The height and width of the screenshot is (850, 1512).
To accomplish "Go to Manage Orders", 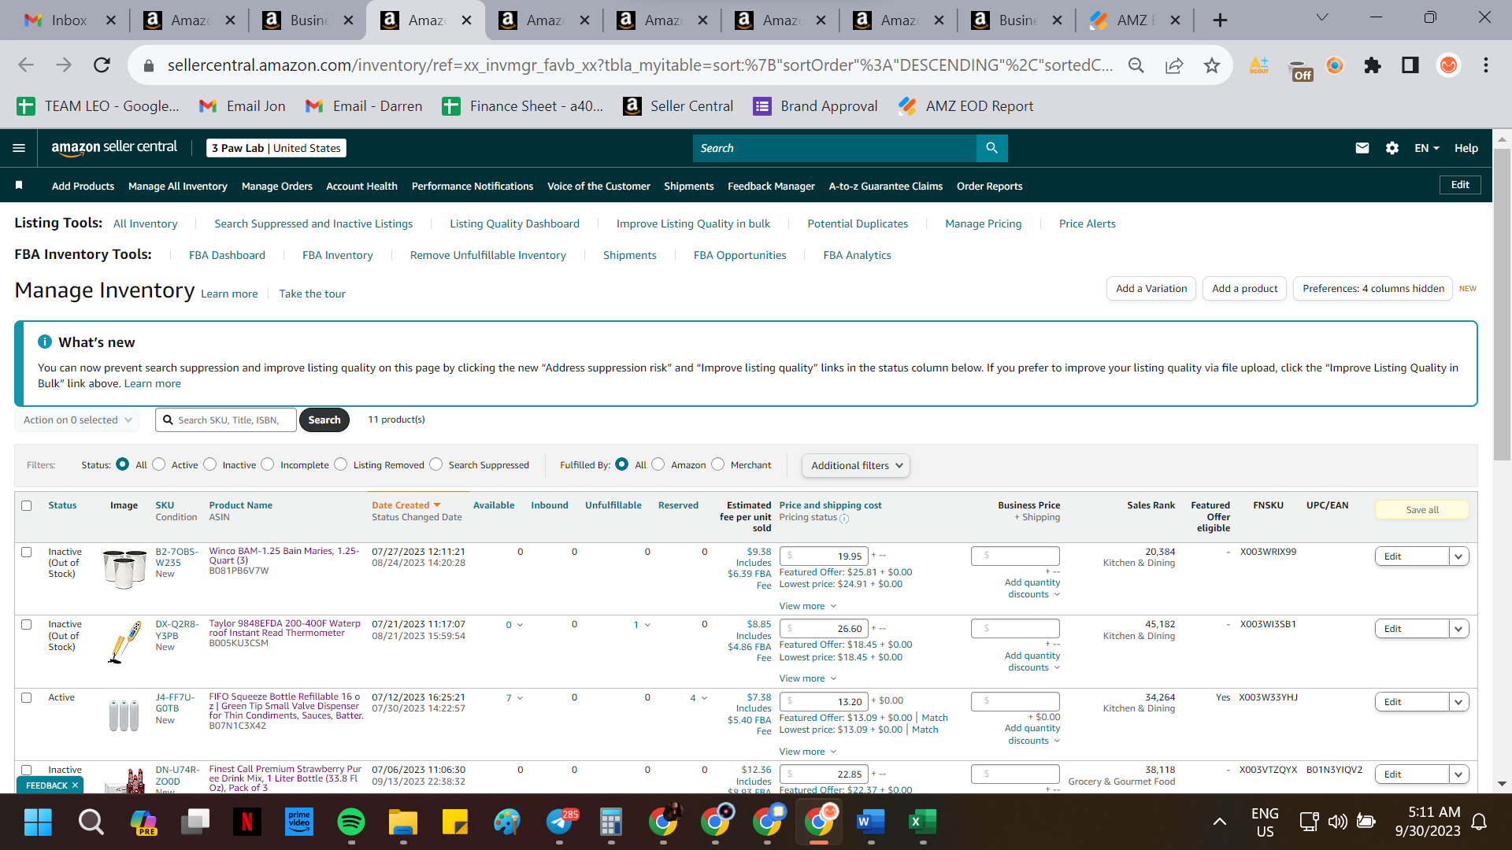I will pos(277,187).
